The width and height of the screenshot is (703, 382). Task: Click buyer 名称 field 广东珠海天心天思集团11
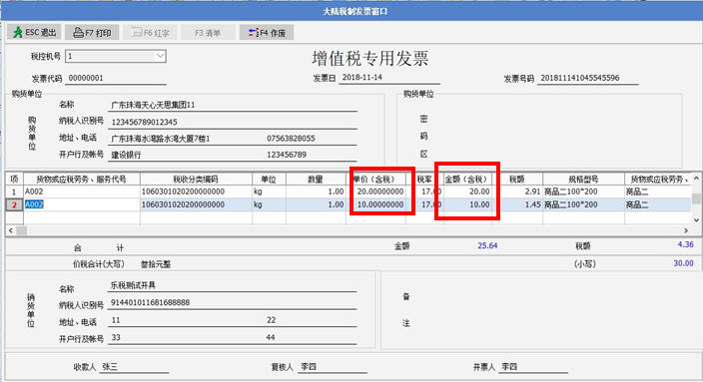[233, 105]
